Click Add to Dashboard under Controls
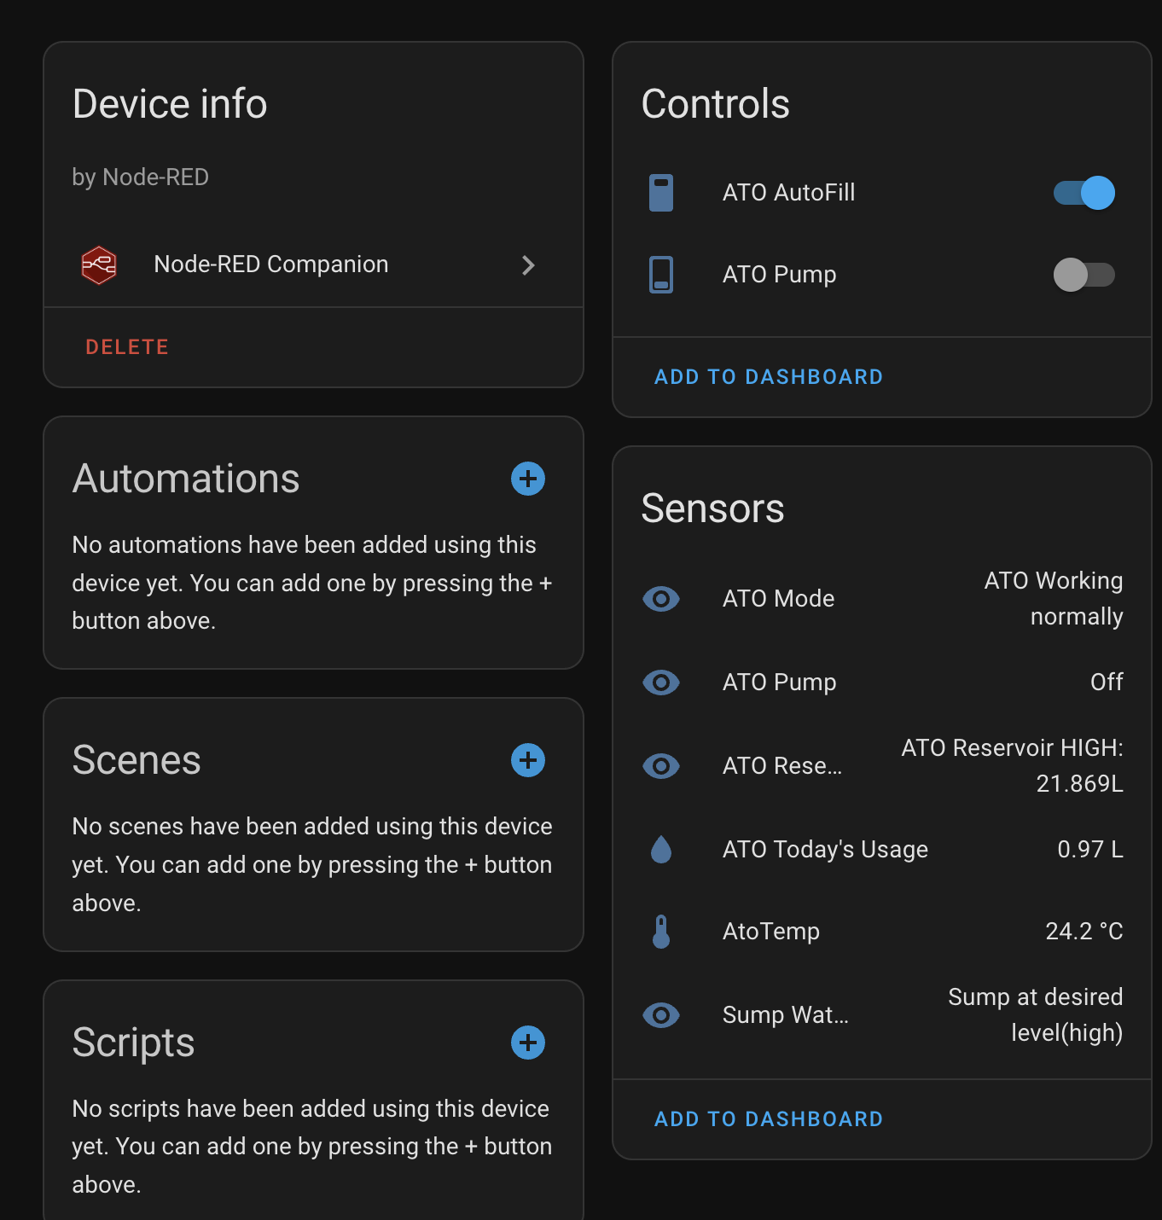The image size is (1162, 1220). tap(768, 377)
